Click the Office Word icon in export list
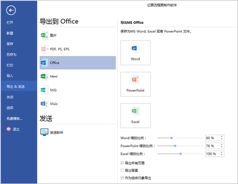 tap(44, 62)
